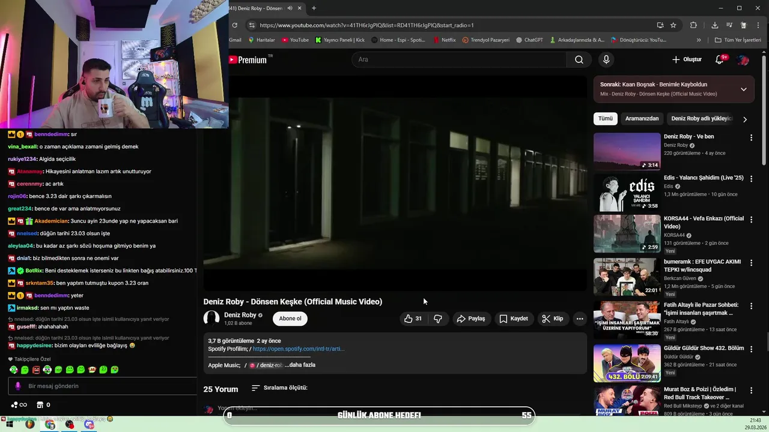Open YouTube notifications bell
Screen dimensions: 769x432
[719, 59]
